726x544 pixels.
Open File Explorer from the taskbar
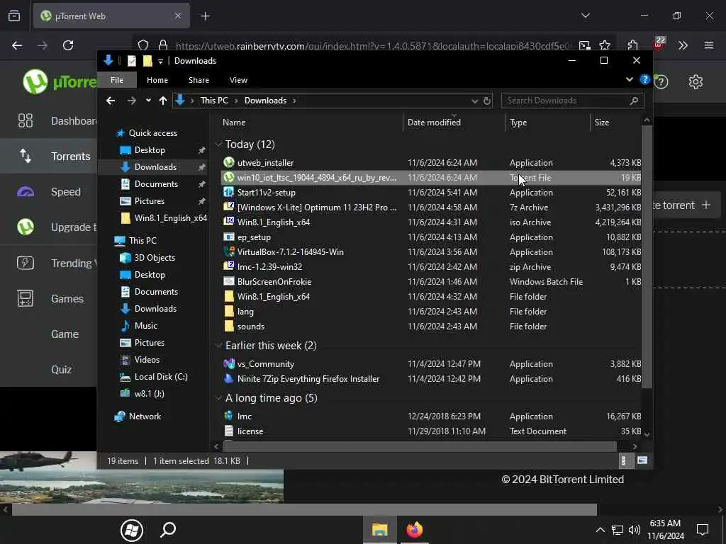[379, 530]
